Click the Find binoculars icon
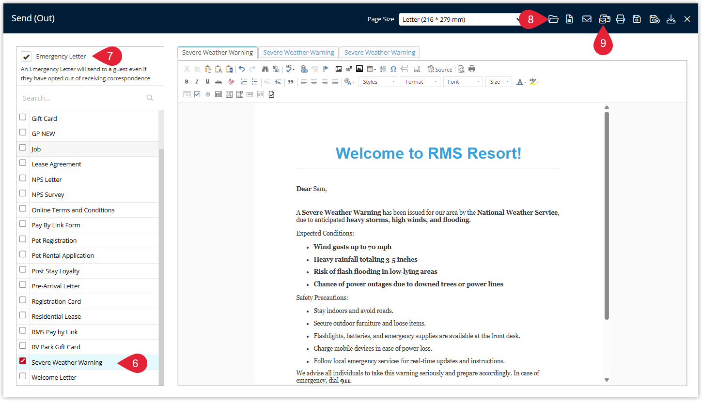This screenshot has width=702, height=401. pyautogui.click(x=265, y=69)
